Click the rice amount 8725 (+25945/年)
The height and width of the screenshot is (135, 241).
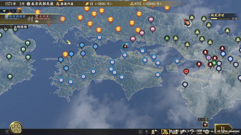click(x=146, y=4)
